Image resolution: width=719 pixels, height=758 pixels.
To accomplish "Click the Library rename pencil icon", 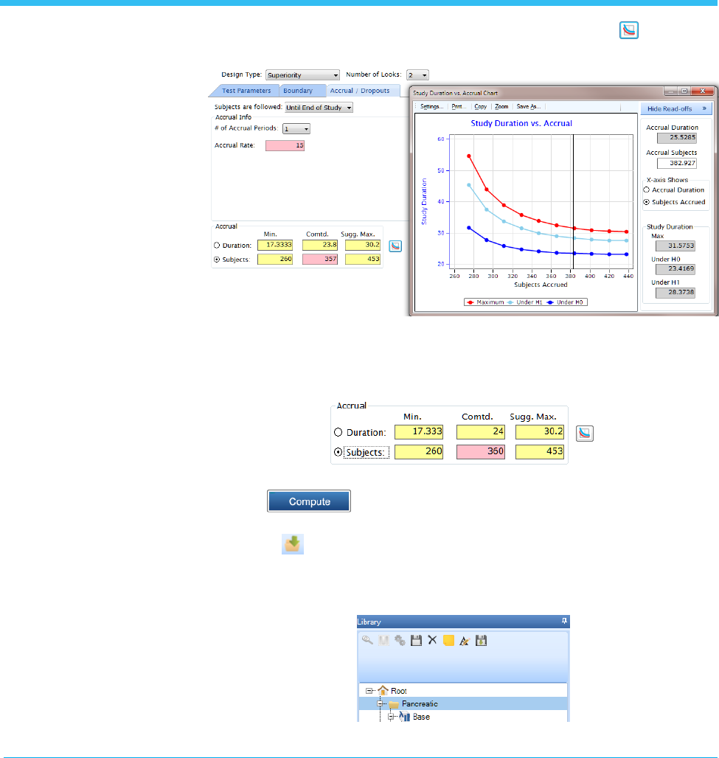I will click(x=465, y=641).
